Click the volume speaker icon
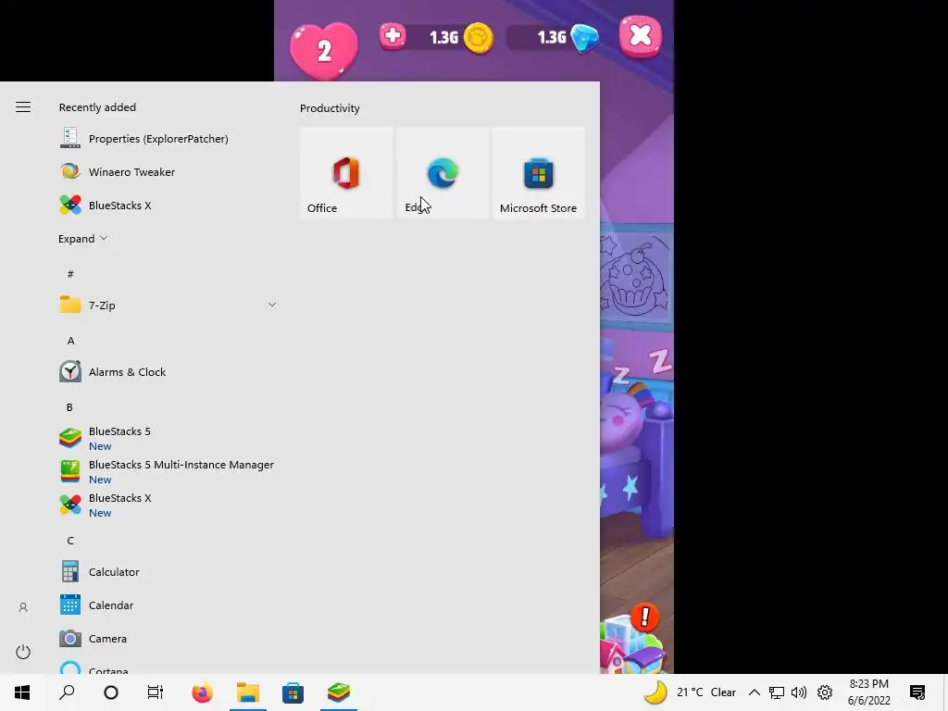Screen dimensions: 948x711 click(799, 692)
